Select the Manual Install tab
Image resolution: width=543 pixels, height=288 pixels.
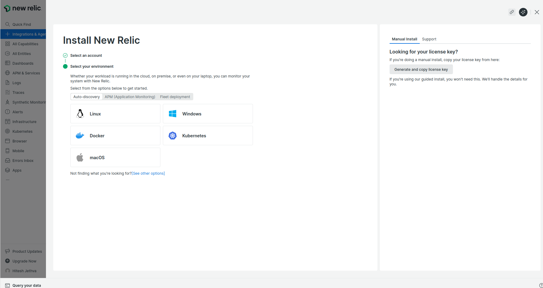click(404, 39)
